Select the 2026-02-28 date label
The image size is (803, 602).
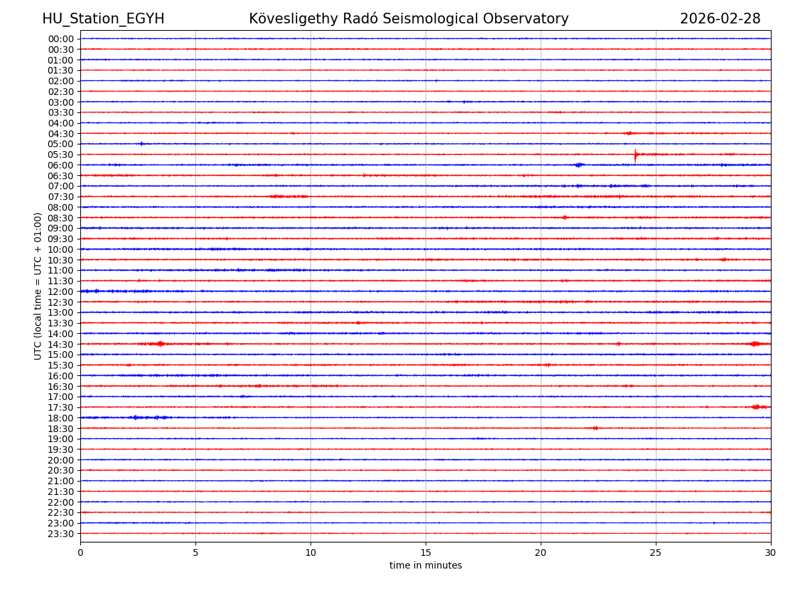pos(720,19)
